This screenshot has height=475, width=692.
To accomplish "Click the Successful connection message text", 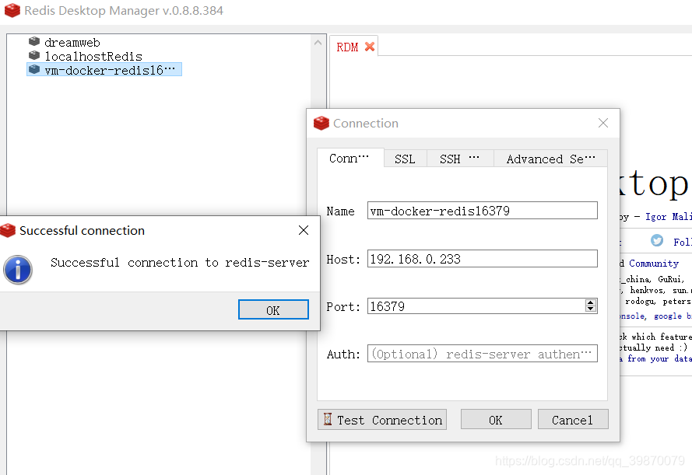I will click(180, 263).
